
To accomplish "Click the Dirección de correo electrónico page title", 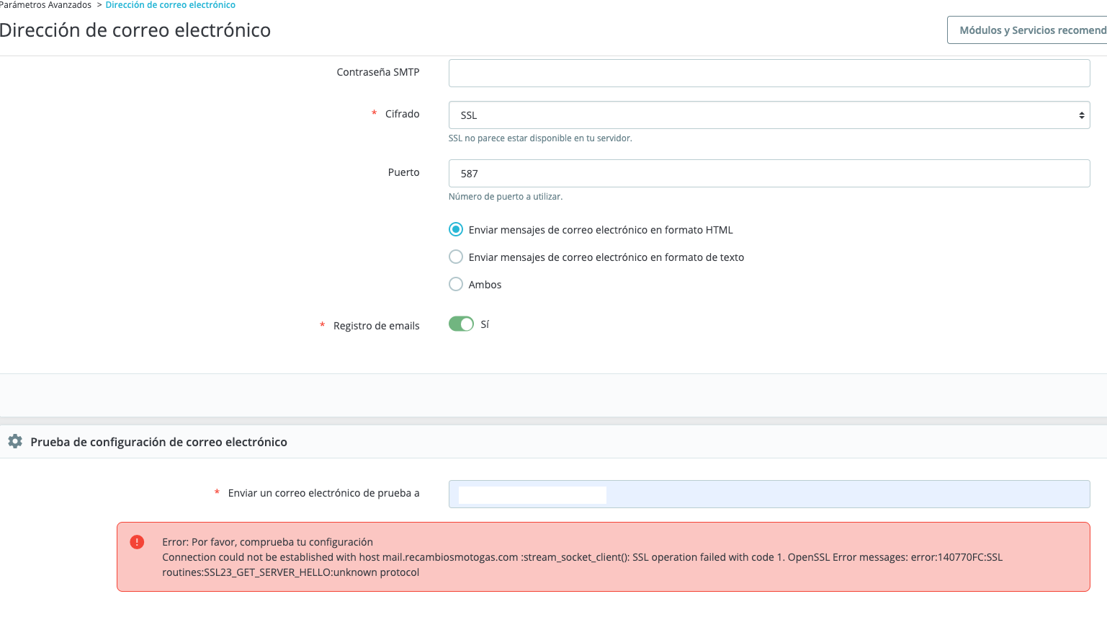I will [x=135, y=30].
